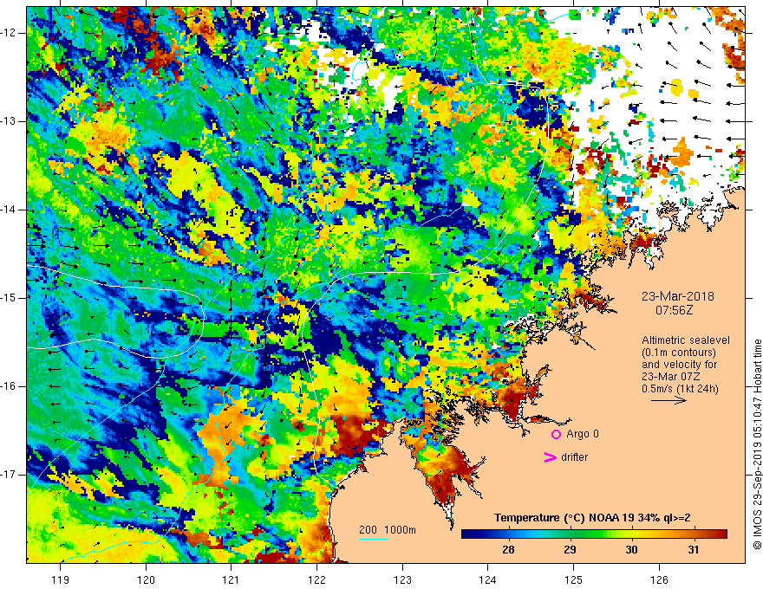Click the latitude axis label '-16'

tap(9, 386)
